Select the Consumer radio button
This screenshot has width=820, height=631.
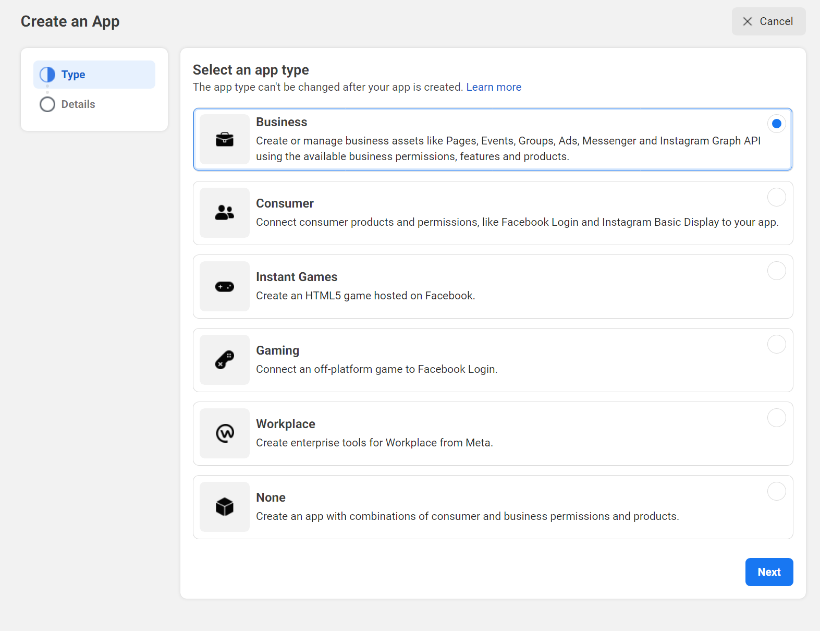(x=776, y=197)
